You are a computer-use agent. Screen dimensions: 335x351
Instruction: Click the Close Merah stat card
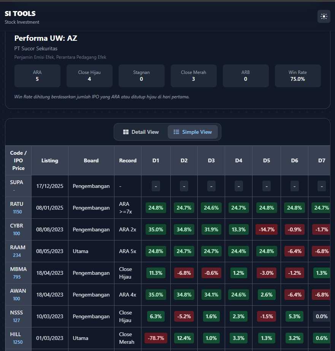click(x=193, y=76)
